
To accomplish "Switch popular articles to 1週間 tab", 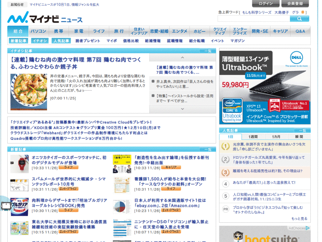I will pyautogui.click(x=253, y=137).
